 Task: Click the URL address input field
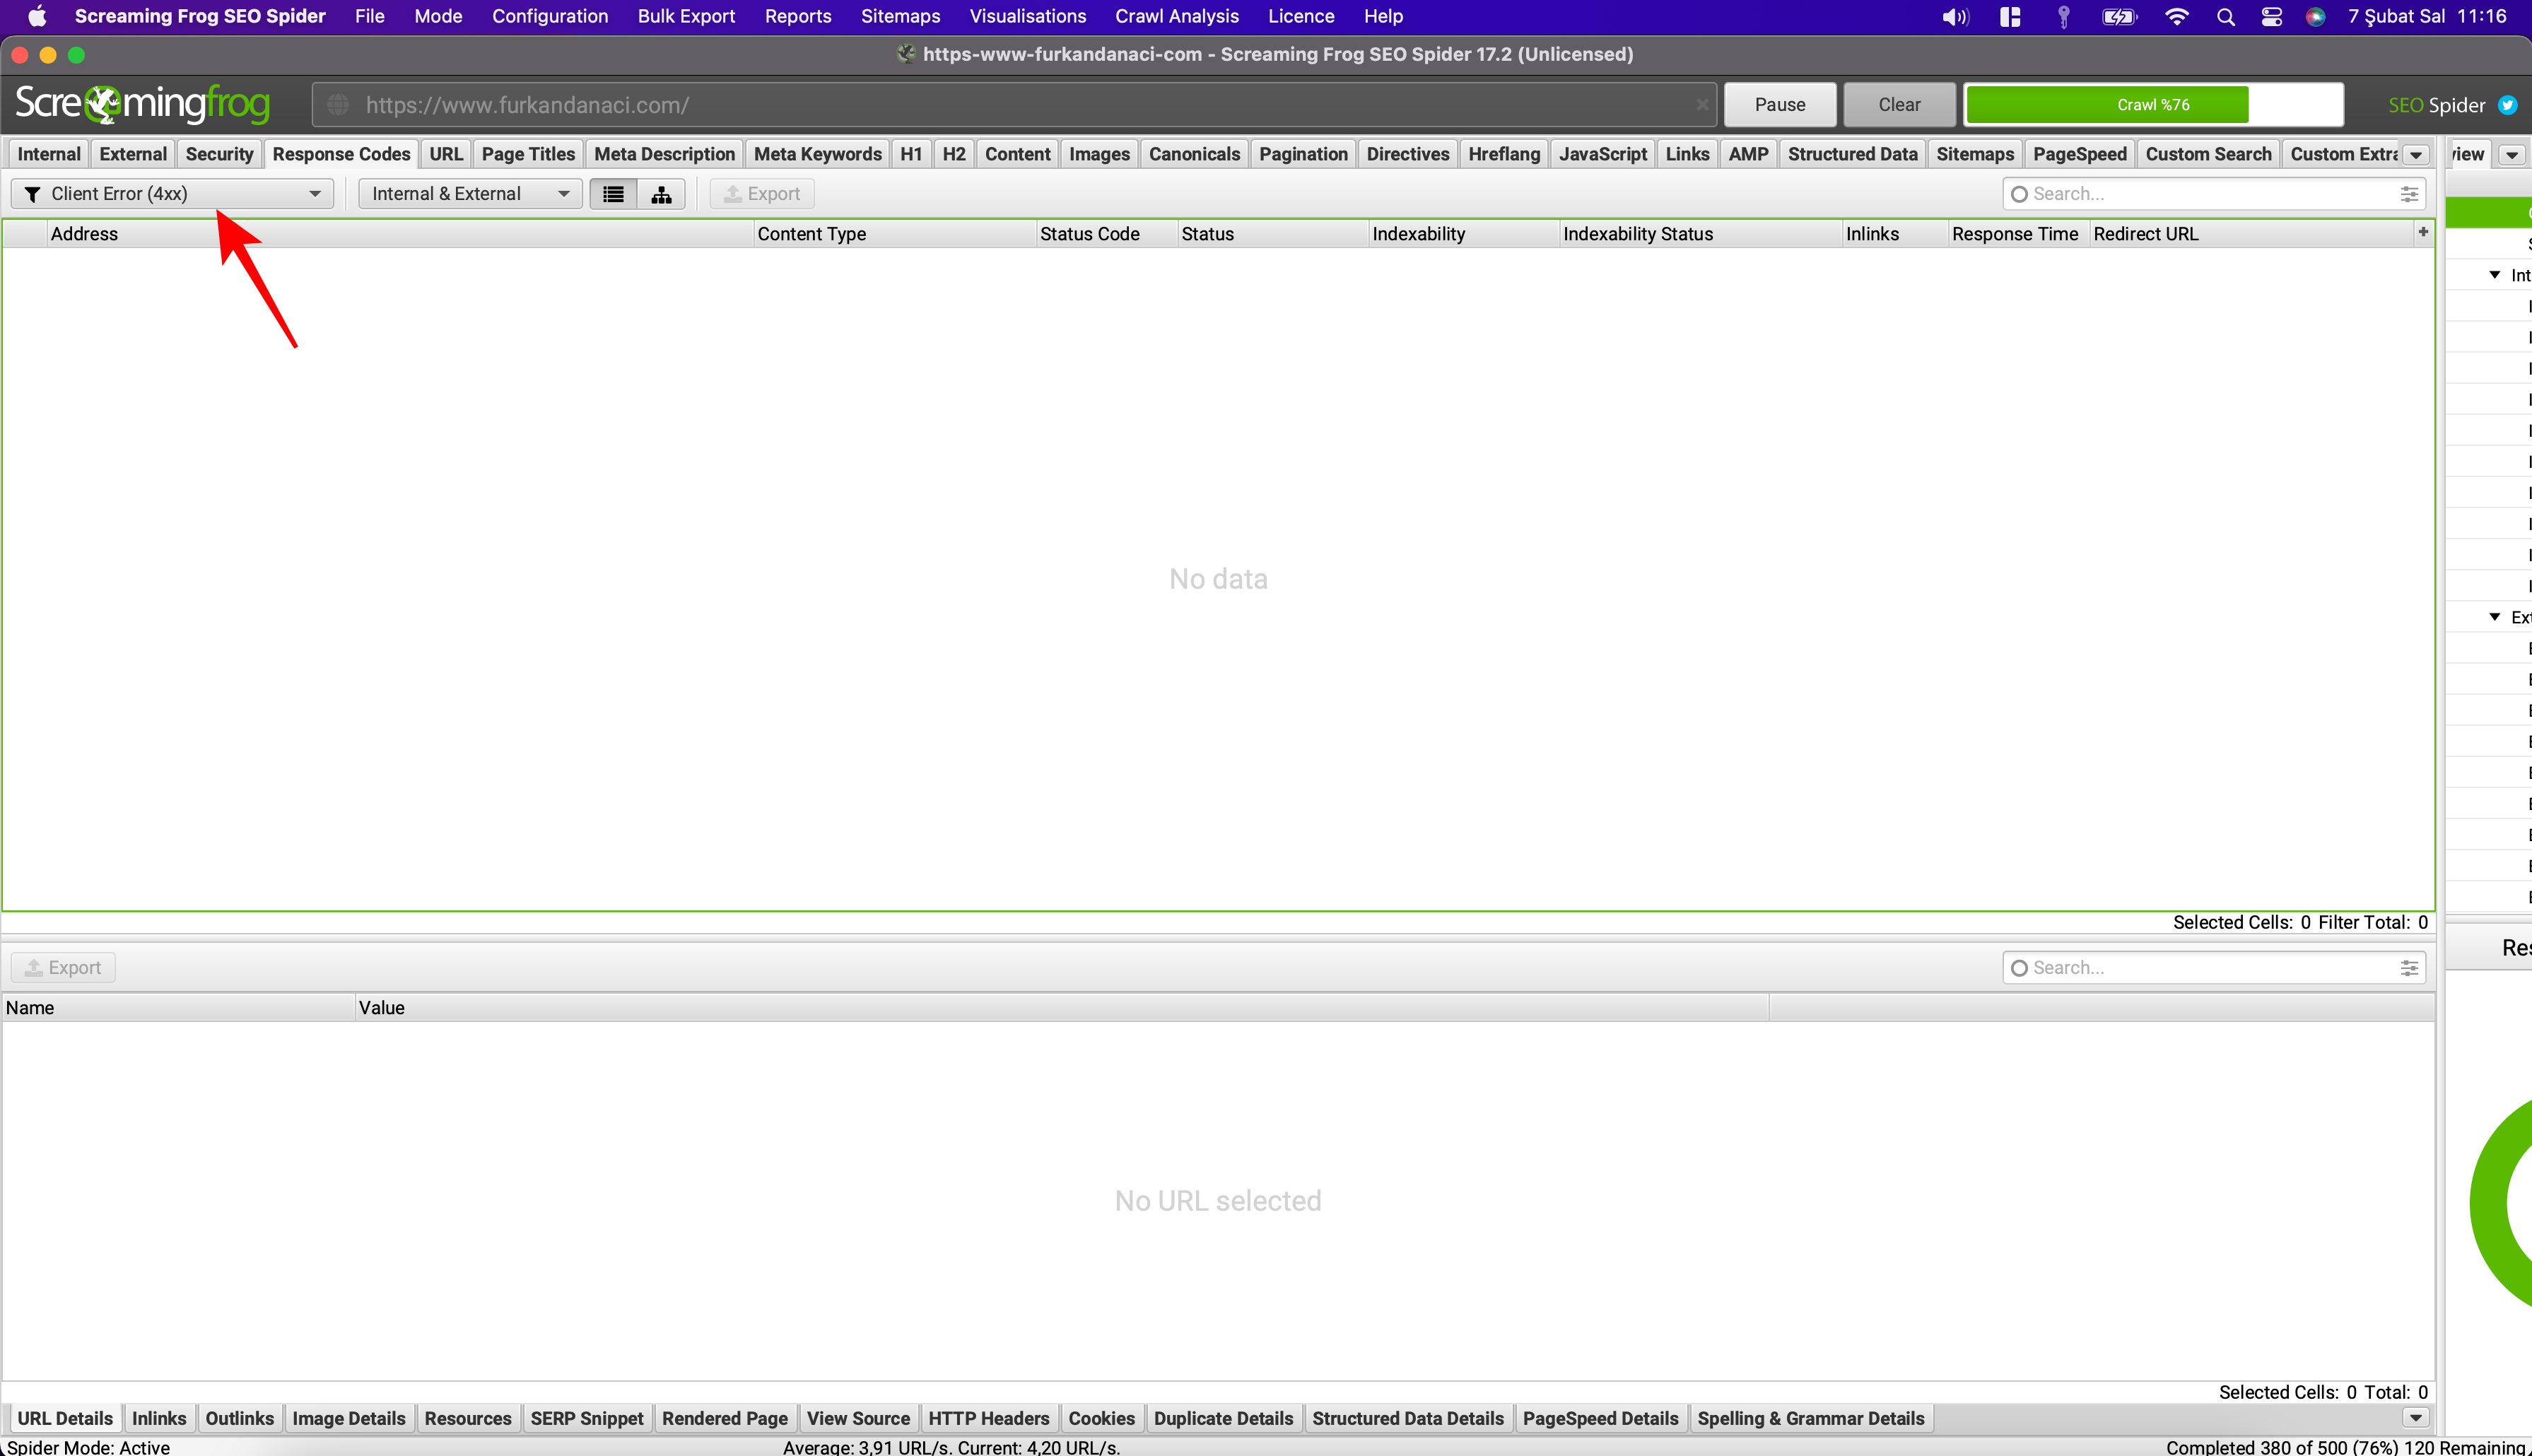pos(1014,105)
